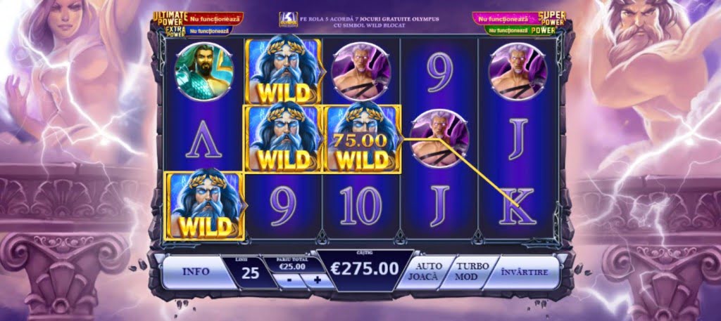Image resolution: width=721 pixels, height=321 pixels.
Task: Click the top Zeus Wild on reel two
Action: coord(283,72)
